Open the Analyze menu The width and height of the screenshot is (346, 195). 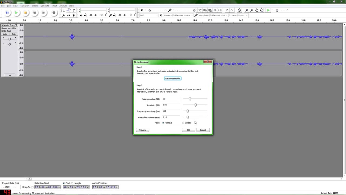(x=63, y=6)
